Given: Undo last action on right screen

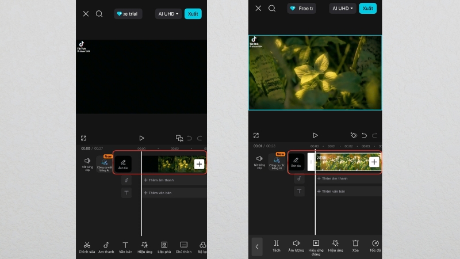Looking at the screenshot, I should 364,135.
